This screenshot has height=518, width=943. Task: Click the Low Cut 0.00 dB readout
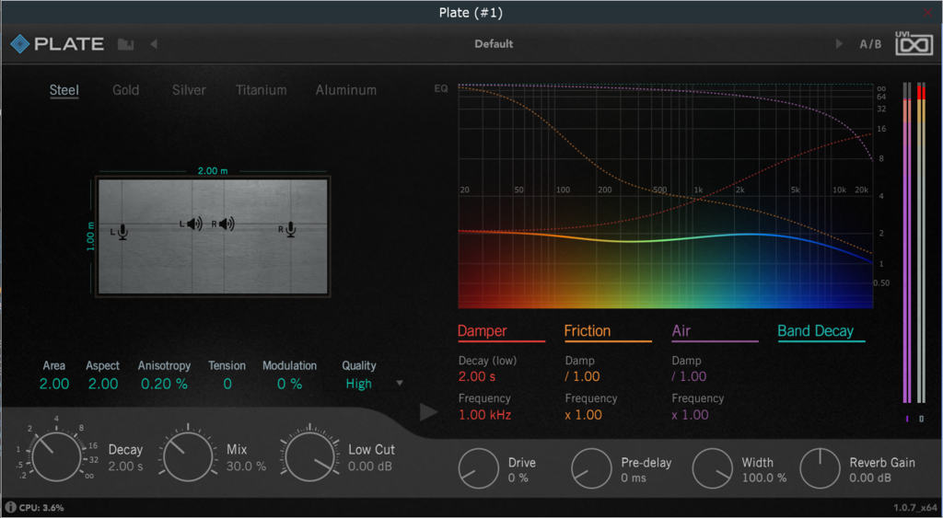(x=370, y=466)
